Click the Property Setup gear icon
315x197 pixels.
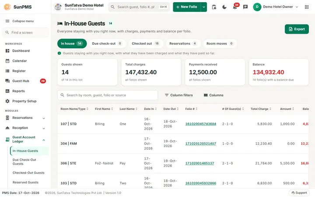pos(7,101)
